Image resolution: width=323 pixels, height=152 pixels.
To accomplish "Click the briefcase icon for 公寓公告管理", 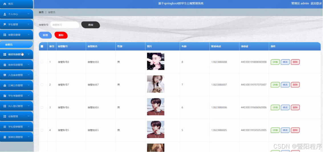I will pos(5,86).
